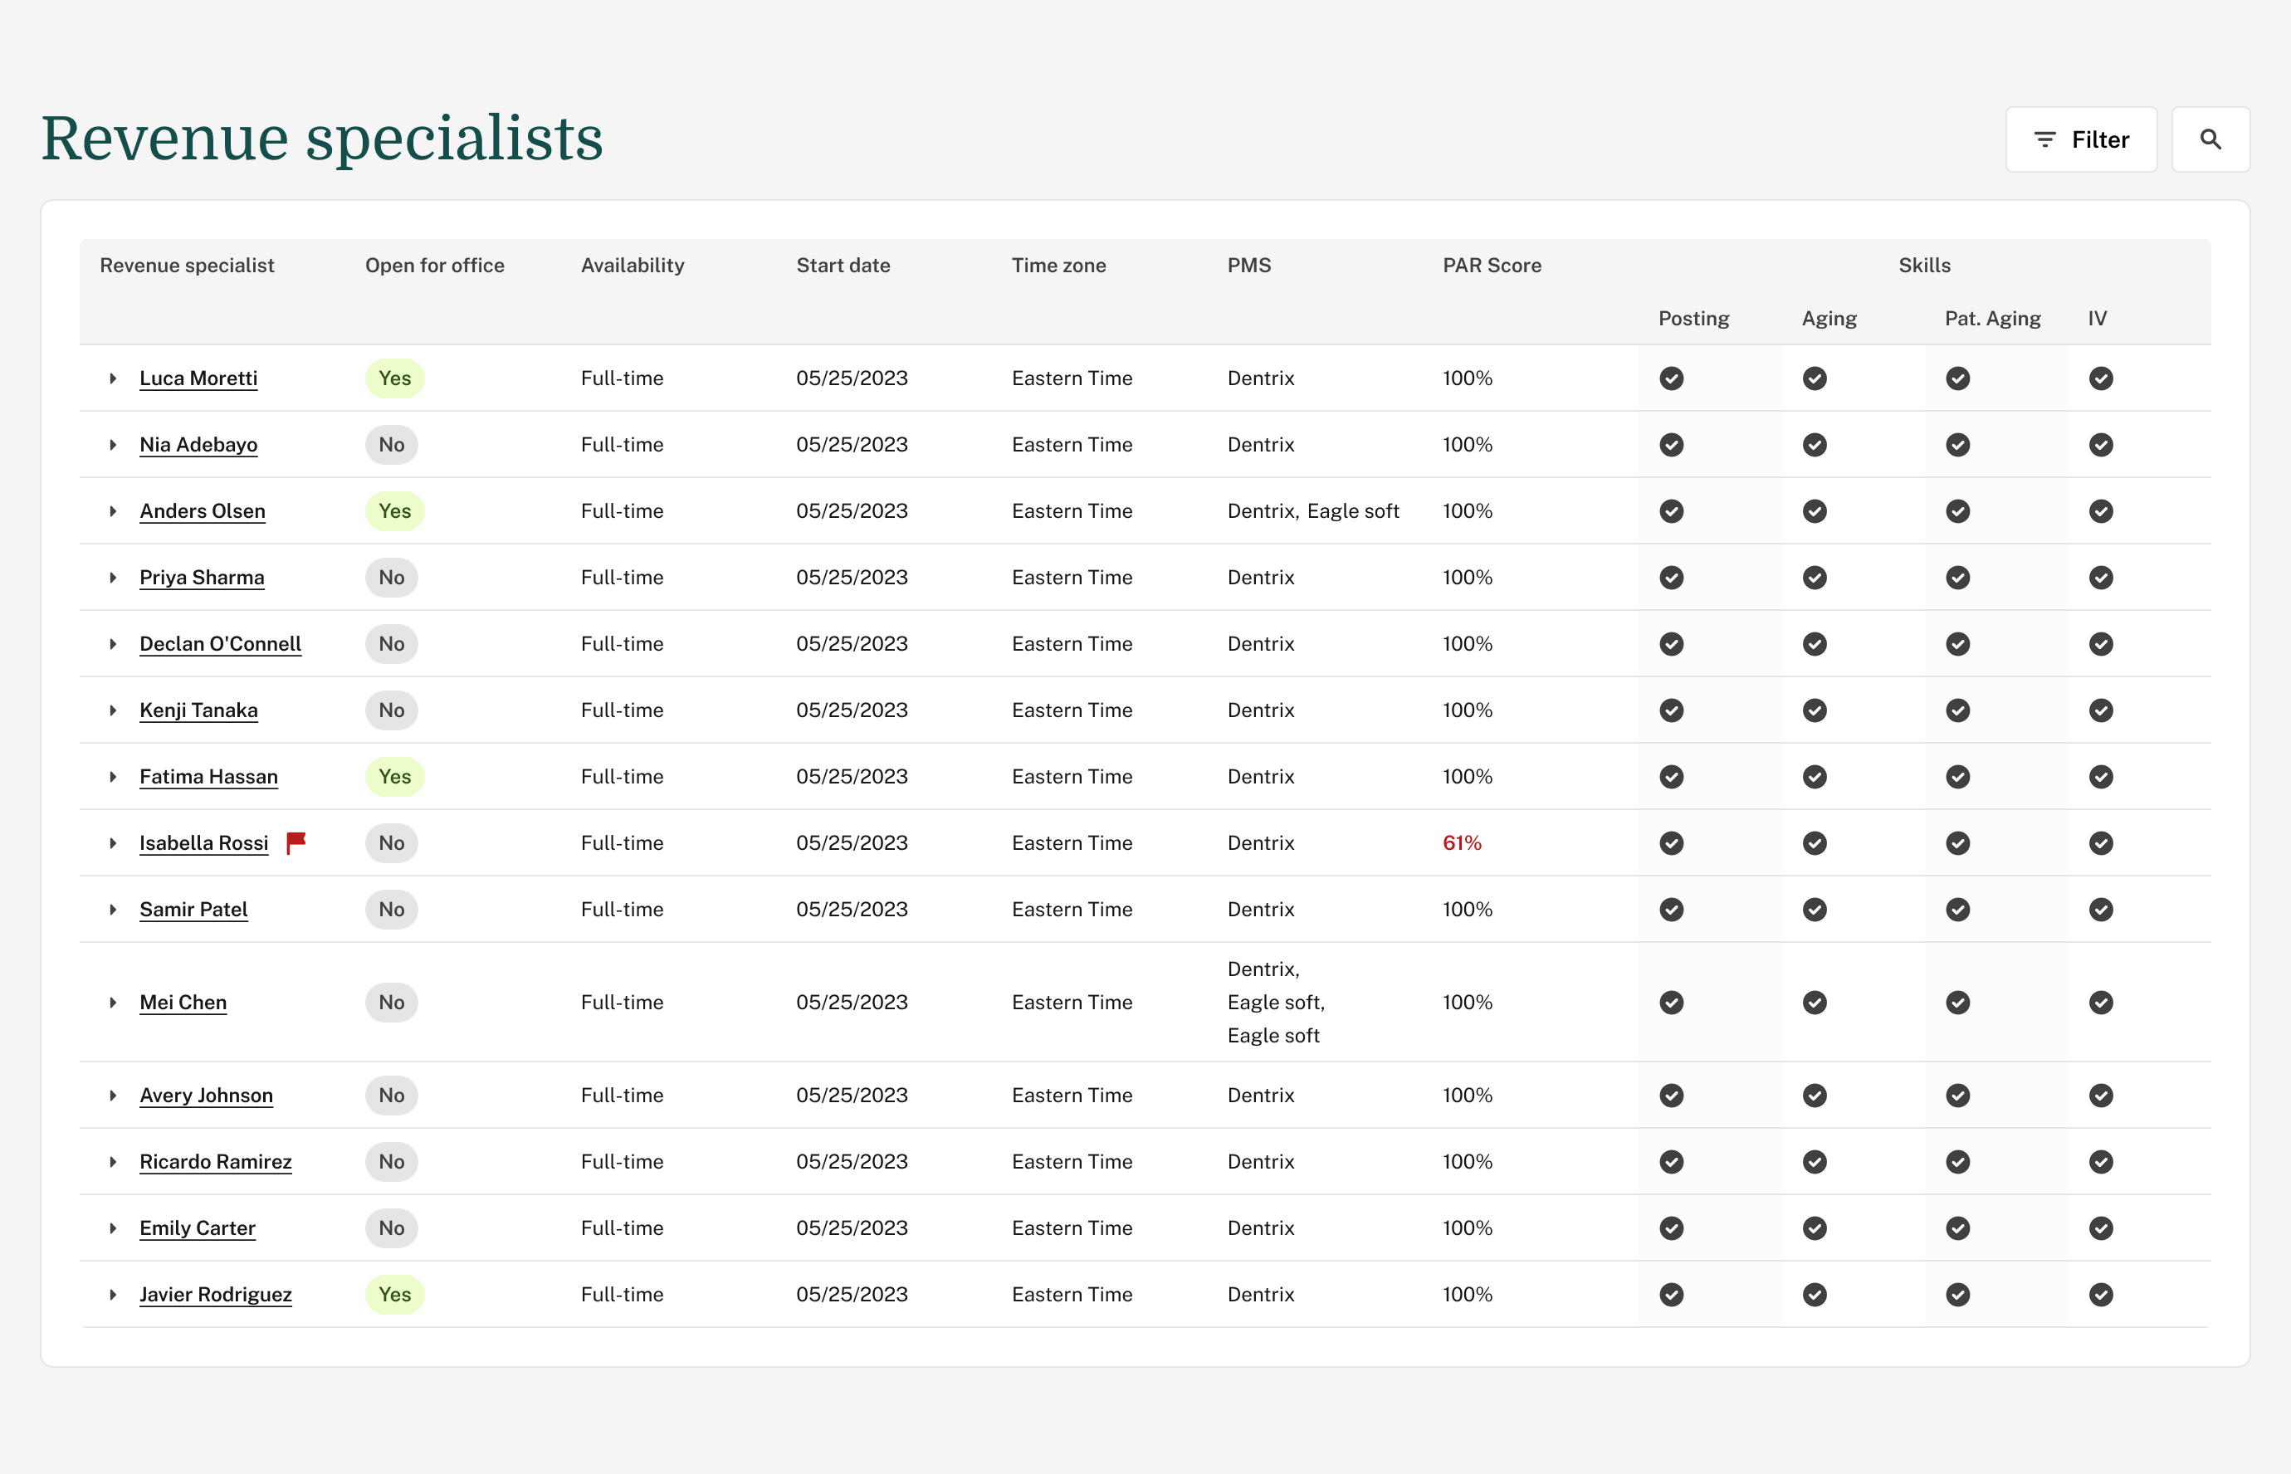Toggle the No badge for Kenji Tanaka
This screenshot has width=2291, height=1474.
tap(392, 710)
